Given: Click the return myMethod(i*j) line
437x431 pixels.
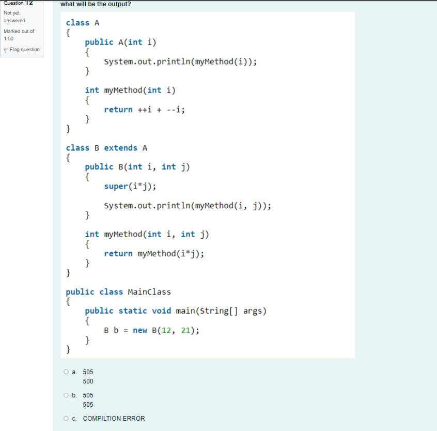Looking at the screenshot, I should (x=152, y=253).
